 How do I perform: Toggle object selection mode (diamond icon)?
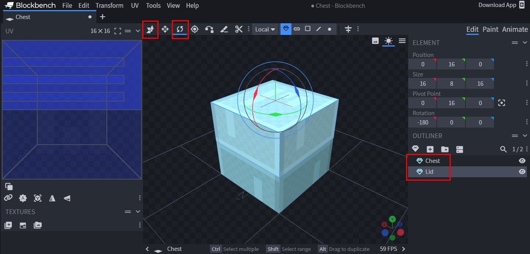tap(286, 29)
